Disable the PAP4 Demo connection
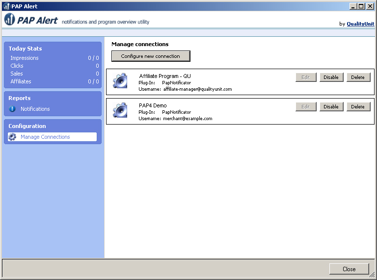 [331, 106]
